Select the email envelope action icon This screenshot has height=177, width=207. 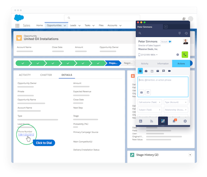click(x=158, y=71)
